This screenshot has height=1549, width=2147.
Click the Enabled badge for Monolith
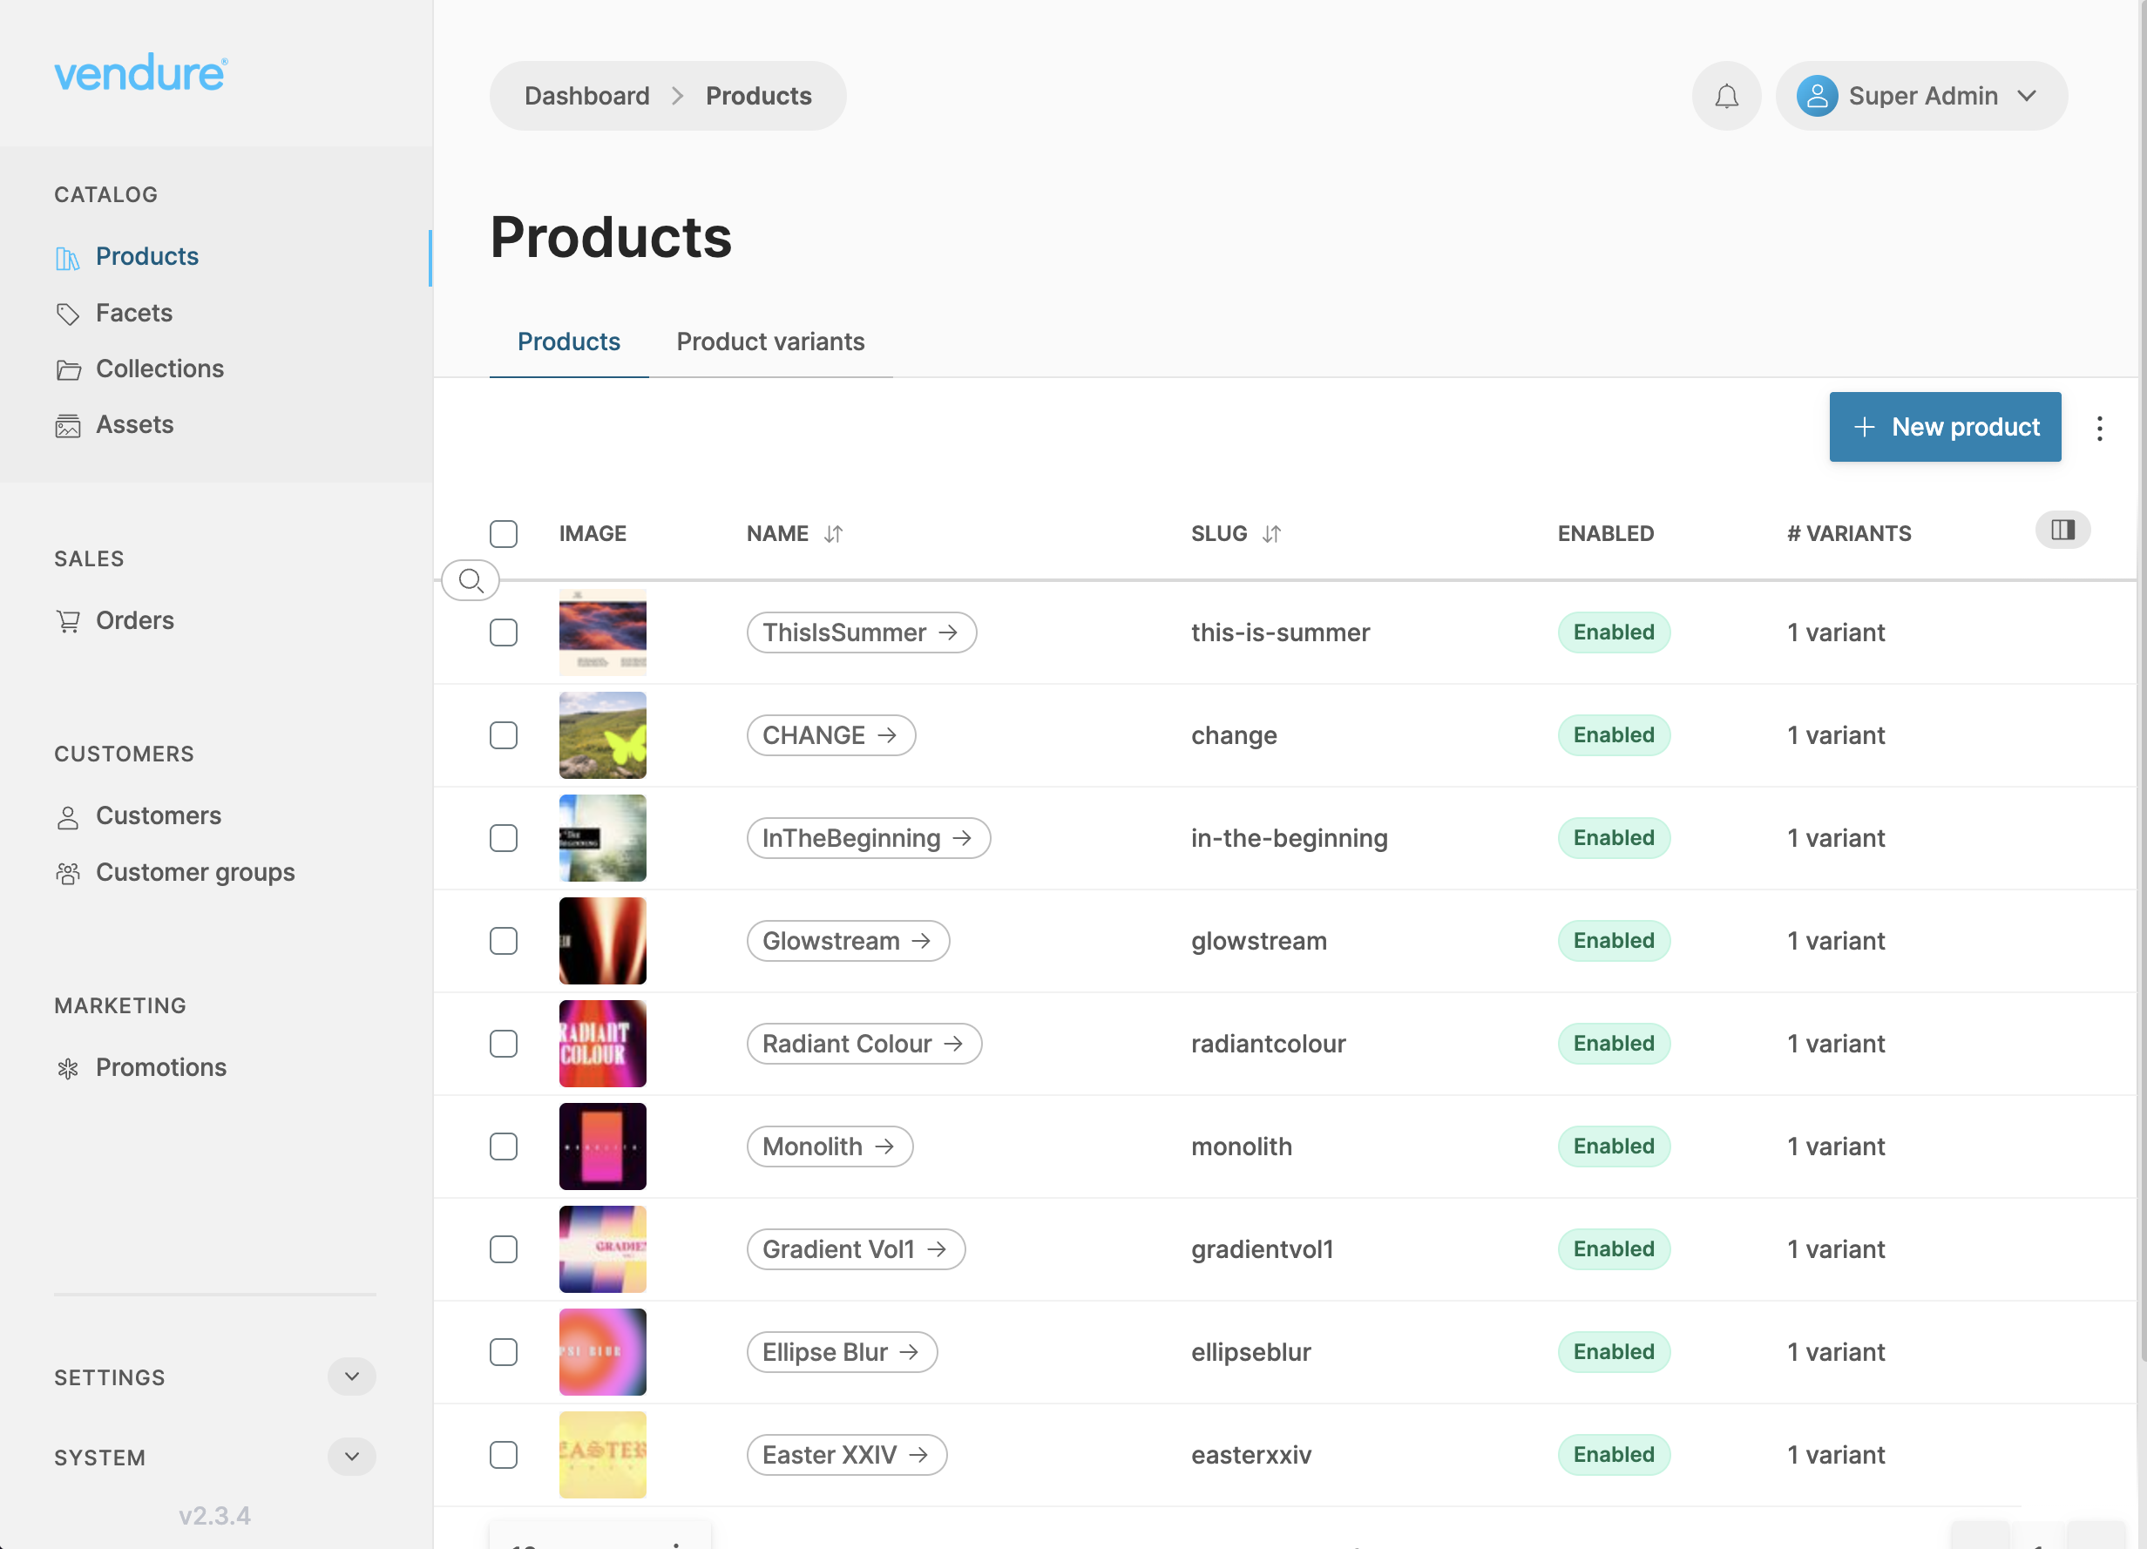point(1614,1147)
